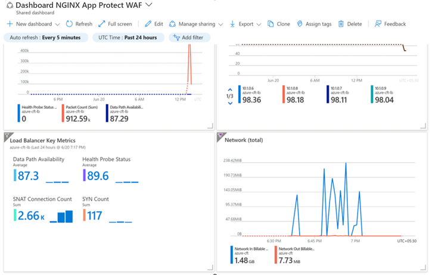This screenshot has height=275, width=432.
Task: Click the Health Probe Status value 89.6
Action: coord(98,176)
